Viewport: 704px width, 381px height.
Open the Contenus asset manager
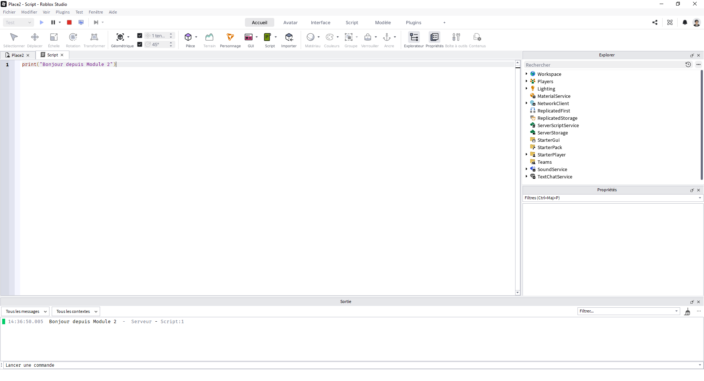pos(477,40)
